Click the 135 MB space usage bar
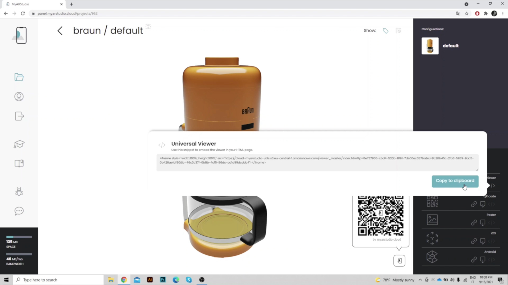The width and height of the screenshot is (508, 285). pyautogui.click(x=19, y=237)
